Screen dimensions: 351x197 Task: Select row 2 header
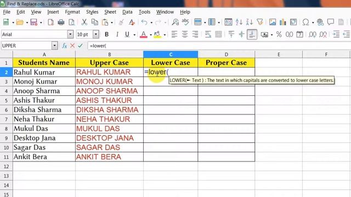[6, 72]
